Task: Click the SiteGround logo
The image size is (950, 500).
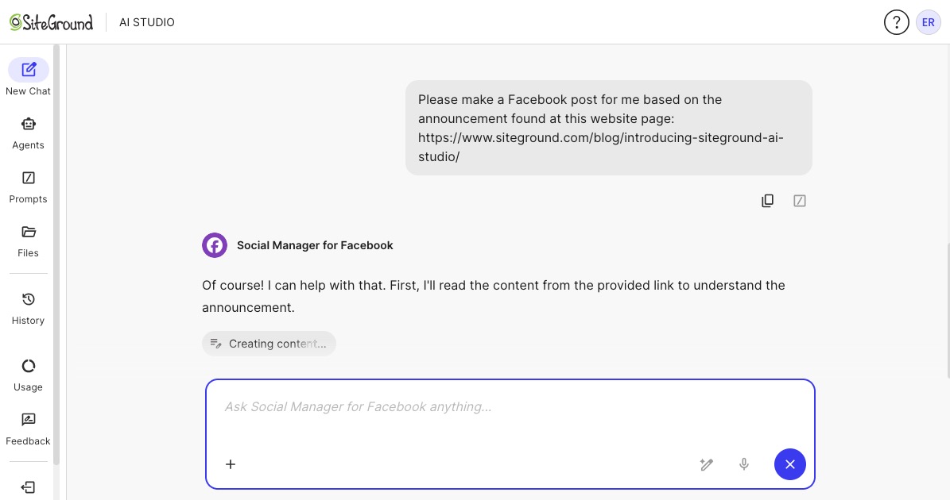Action: 50,21
